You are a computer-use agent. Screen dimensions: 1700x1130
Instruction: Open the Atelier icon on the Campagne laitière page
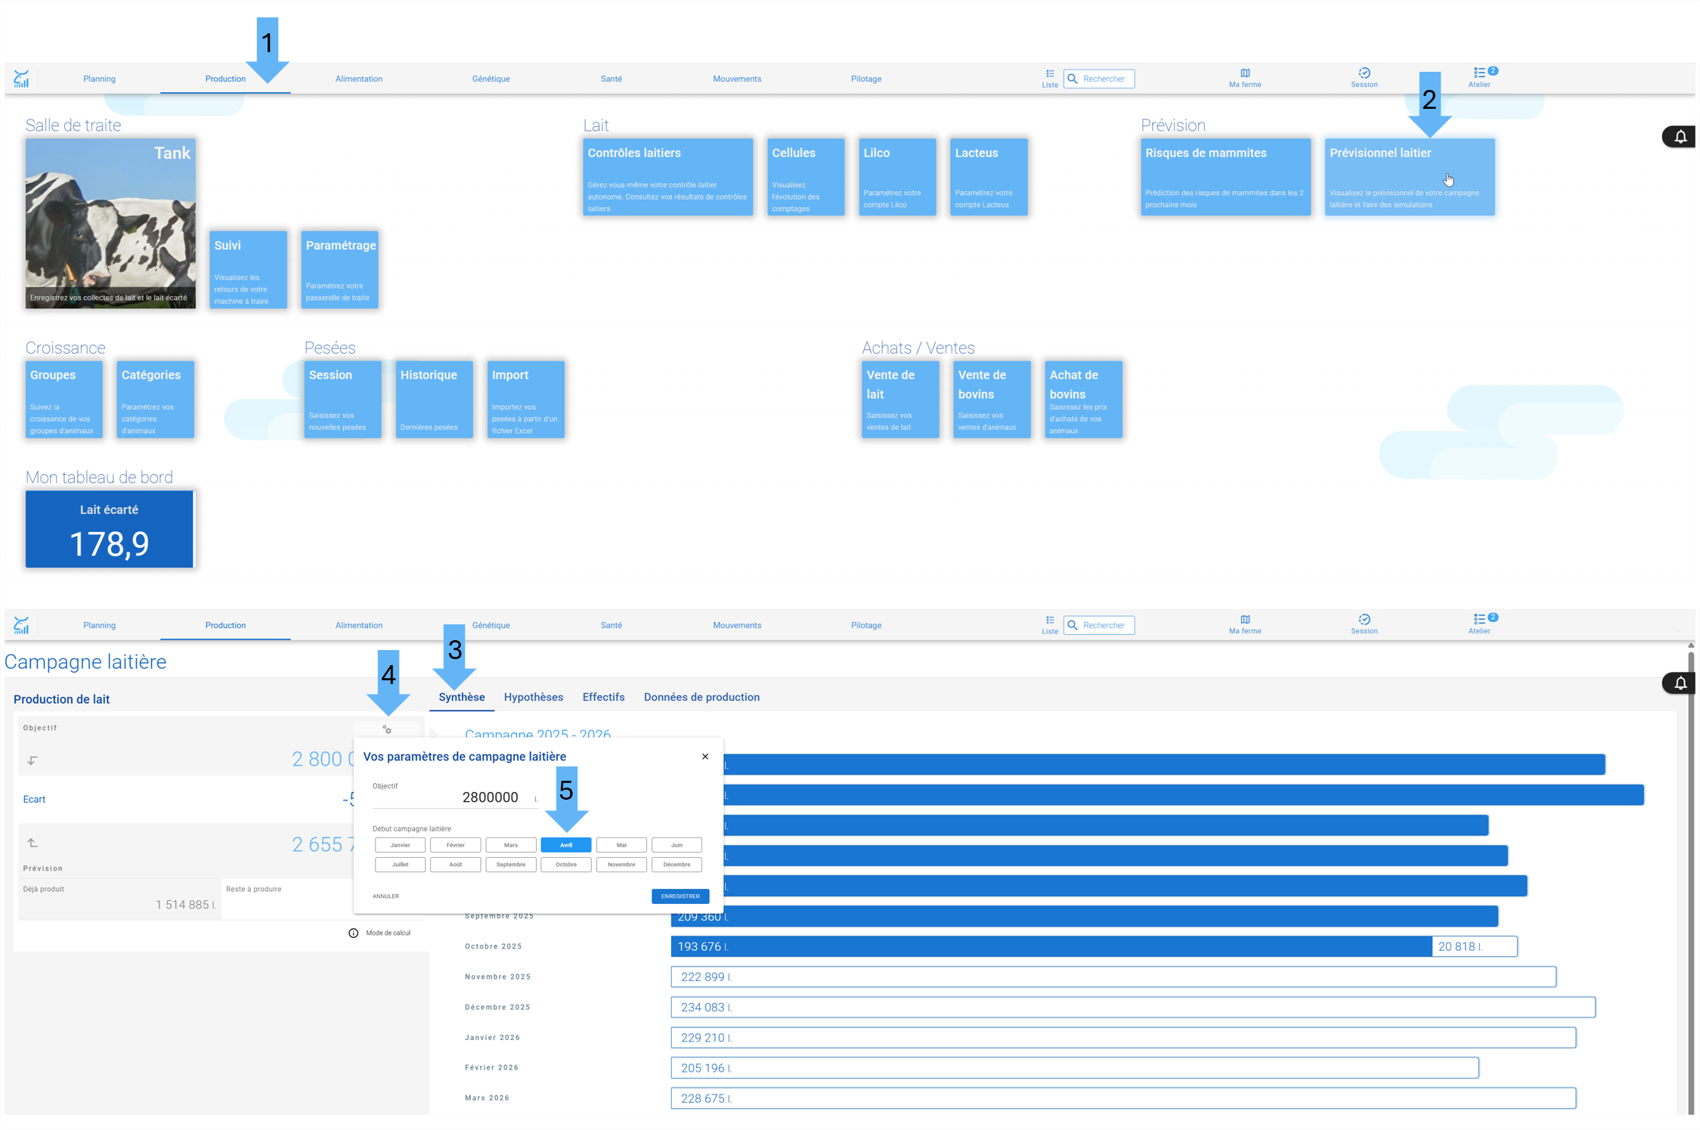pyautogui.click(x=1480, y=624)
